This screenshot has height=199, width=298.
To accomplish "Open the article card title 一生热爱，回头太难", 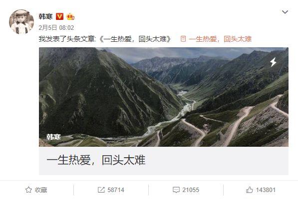I will click(96, 160).
